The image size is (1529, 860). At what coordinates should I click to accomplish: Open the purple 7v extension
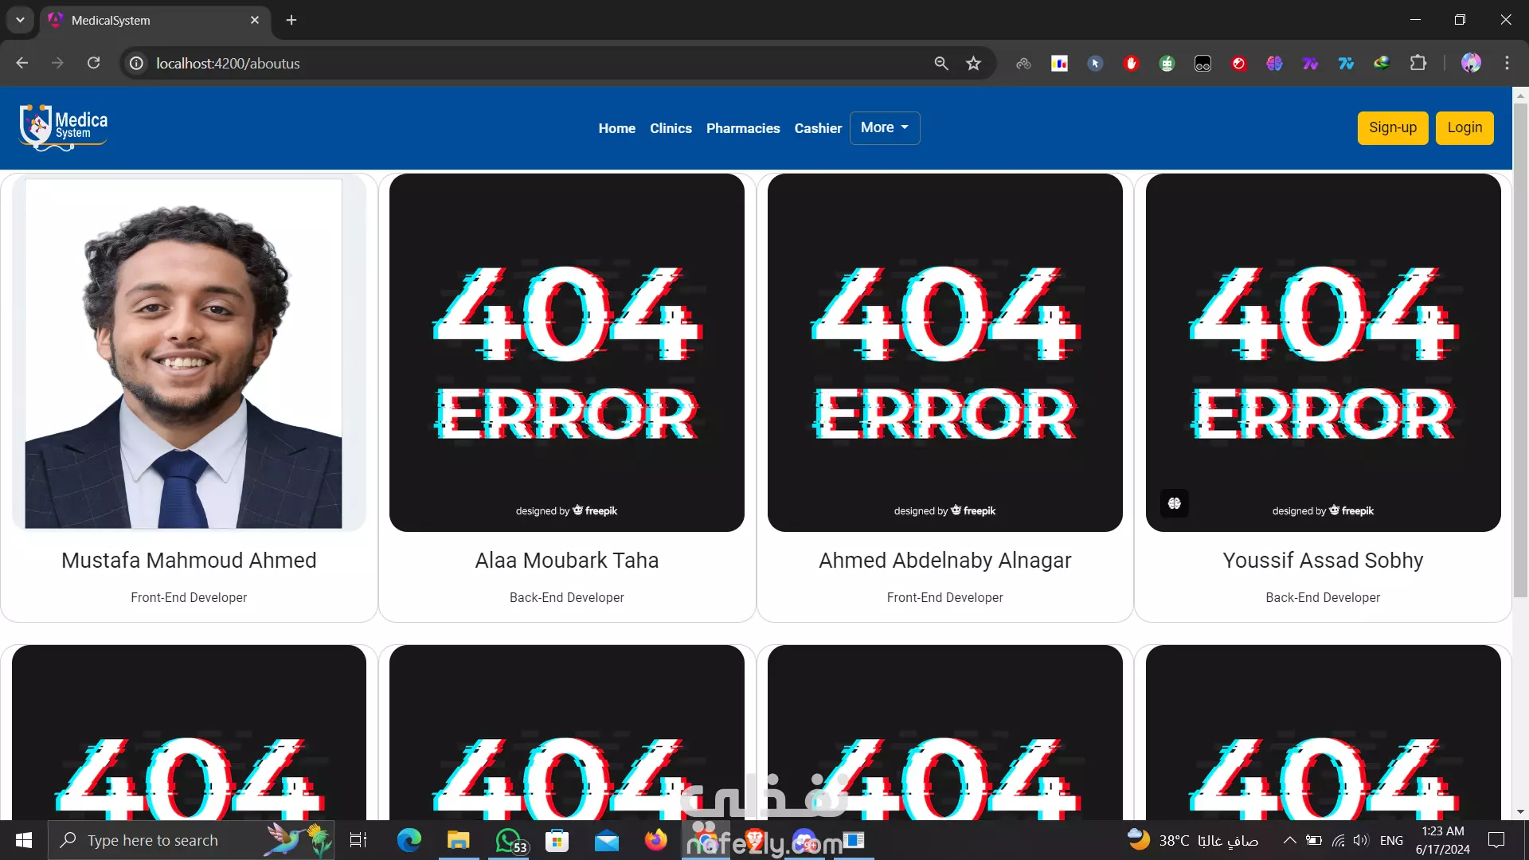pos(1310,63)
